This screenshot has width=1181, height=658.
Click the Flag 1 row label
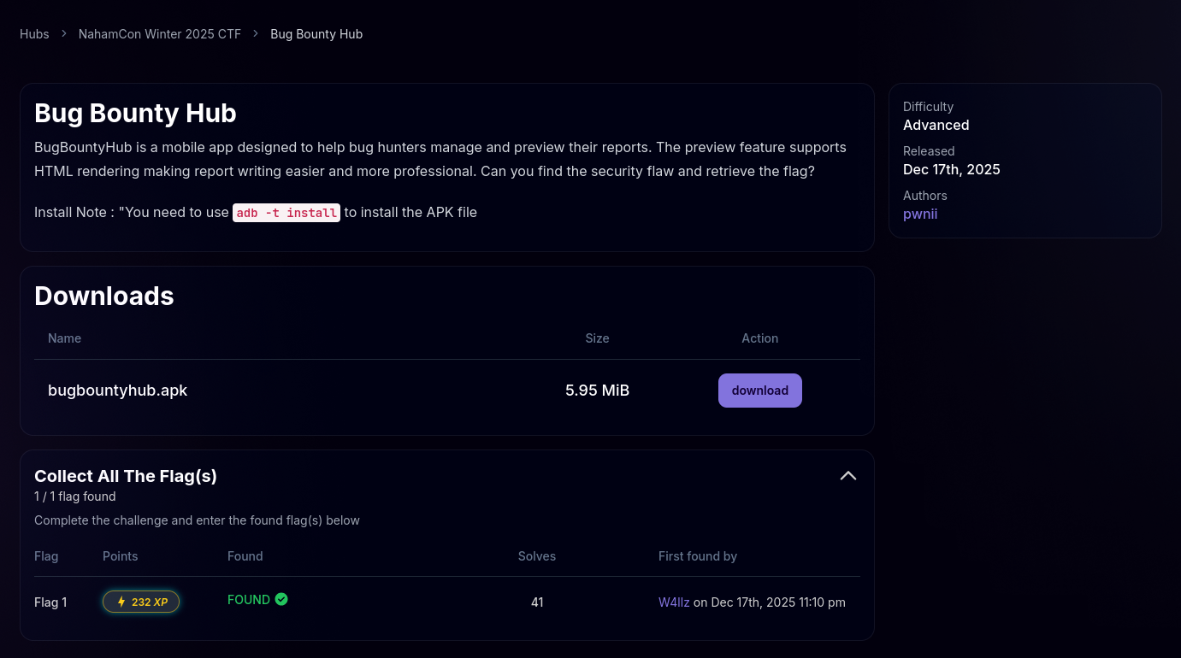(x=50, y=602)
